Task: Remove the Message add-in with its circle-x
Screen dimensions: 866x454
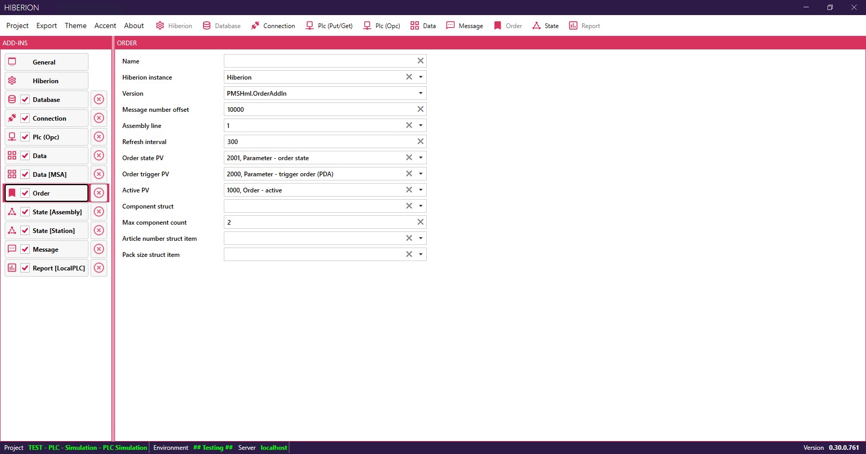Action: (99, 249)
